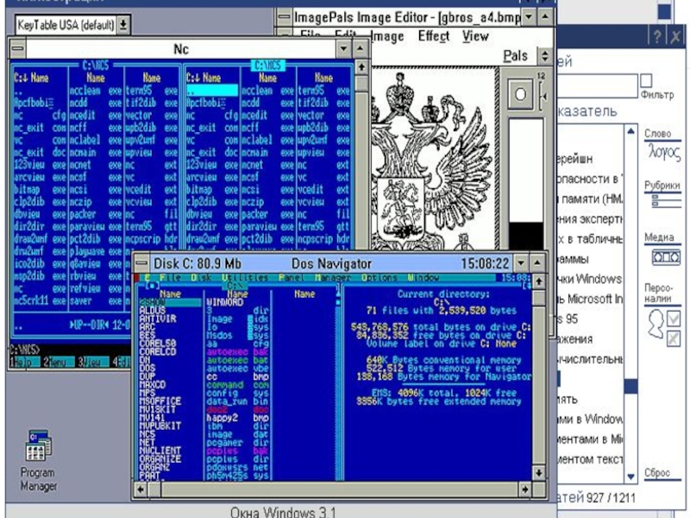This screenshot has width=690, height=518.
Task: Open the View menu in ImagePals
Action: [475, 36]
